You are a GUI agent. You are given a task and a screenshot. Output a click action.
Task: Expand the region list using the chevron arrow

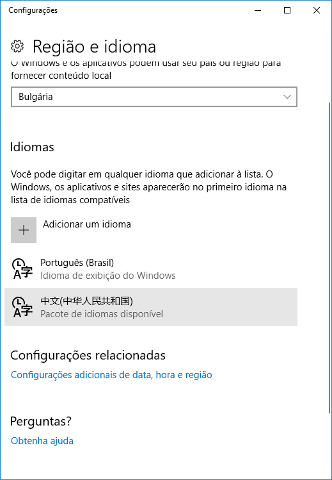click(x=287, y=97)
